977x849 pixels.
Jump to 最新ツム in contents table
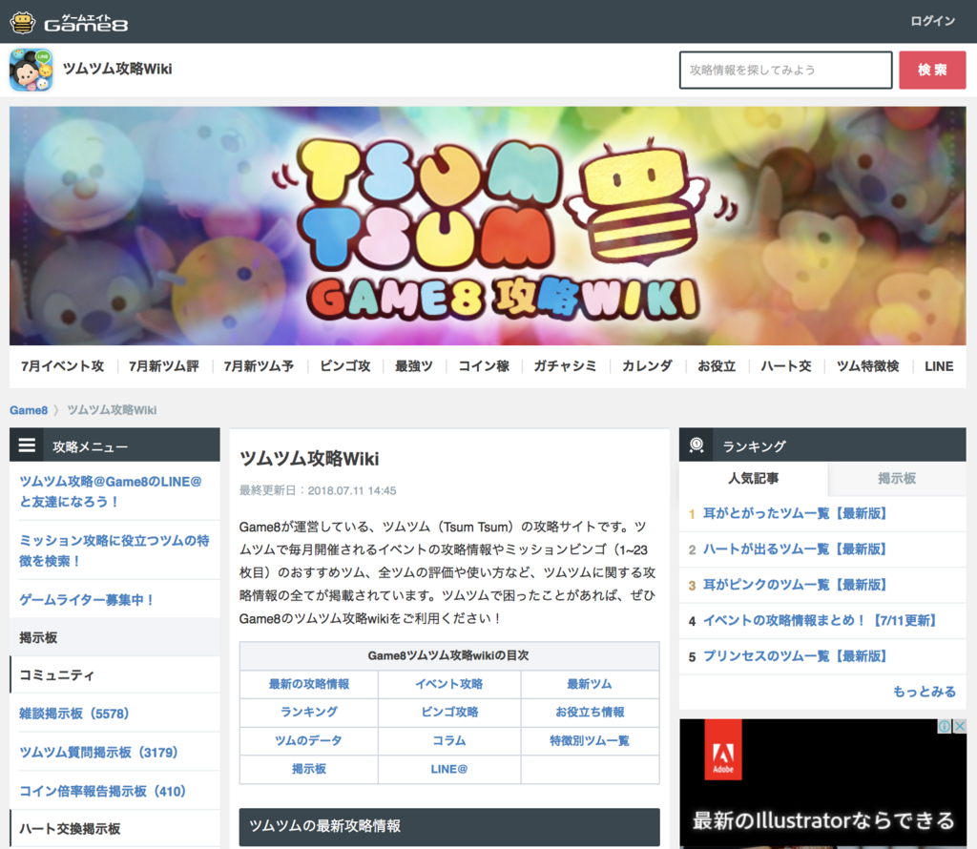pyautogui.click(x=590, y=684)
